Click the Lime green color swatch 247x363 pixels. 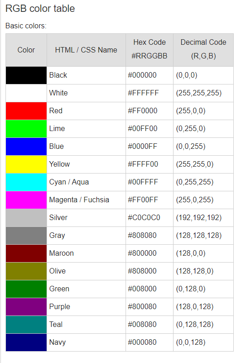click(26, 129)
